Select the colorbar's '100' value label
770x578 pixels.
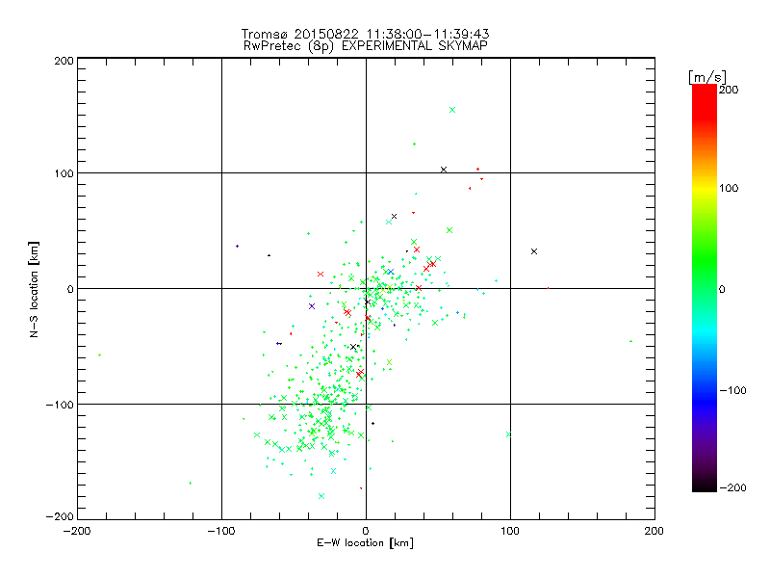pos(729,188)
